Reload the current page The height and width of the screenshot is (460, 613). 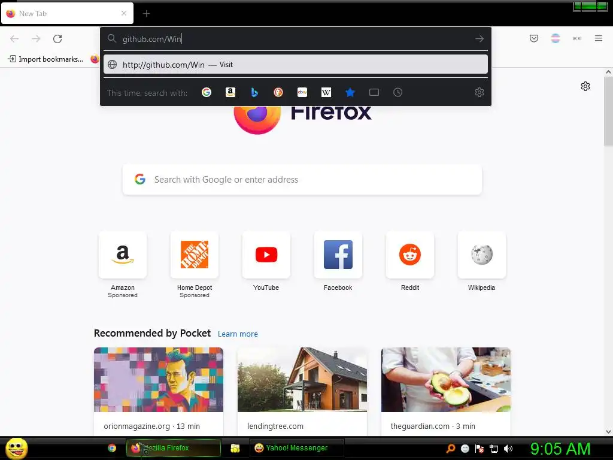coord(57,39)
